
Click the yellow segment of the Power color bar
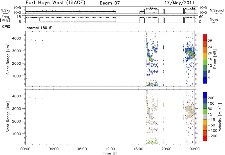point(205,56)
